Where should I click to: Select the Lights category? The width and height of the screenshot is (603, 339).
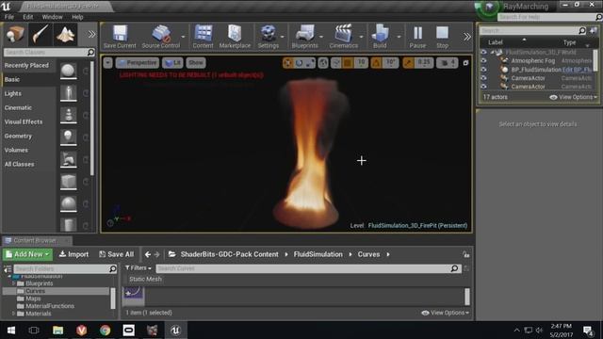point(13,93)
